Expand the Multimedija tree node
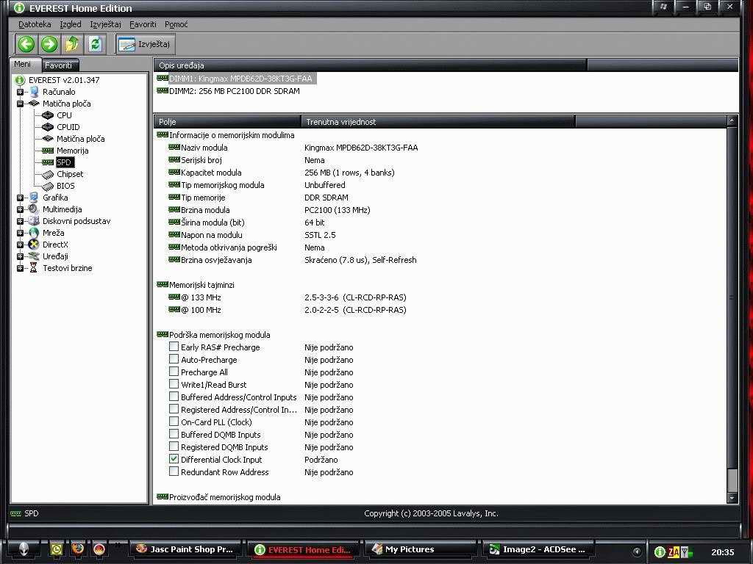 coord(20,209)
